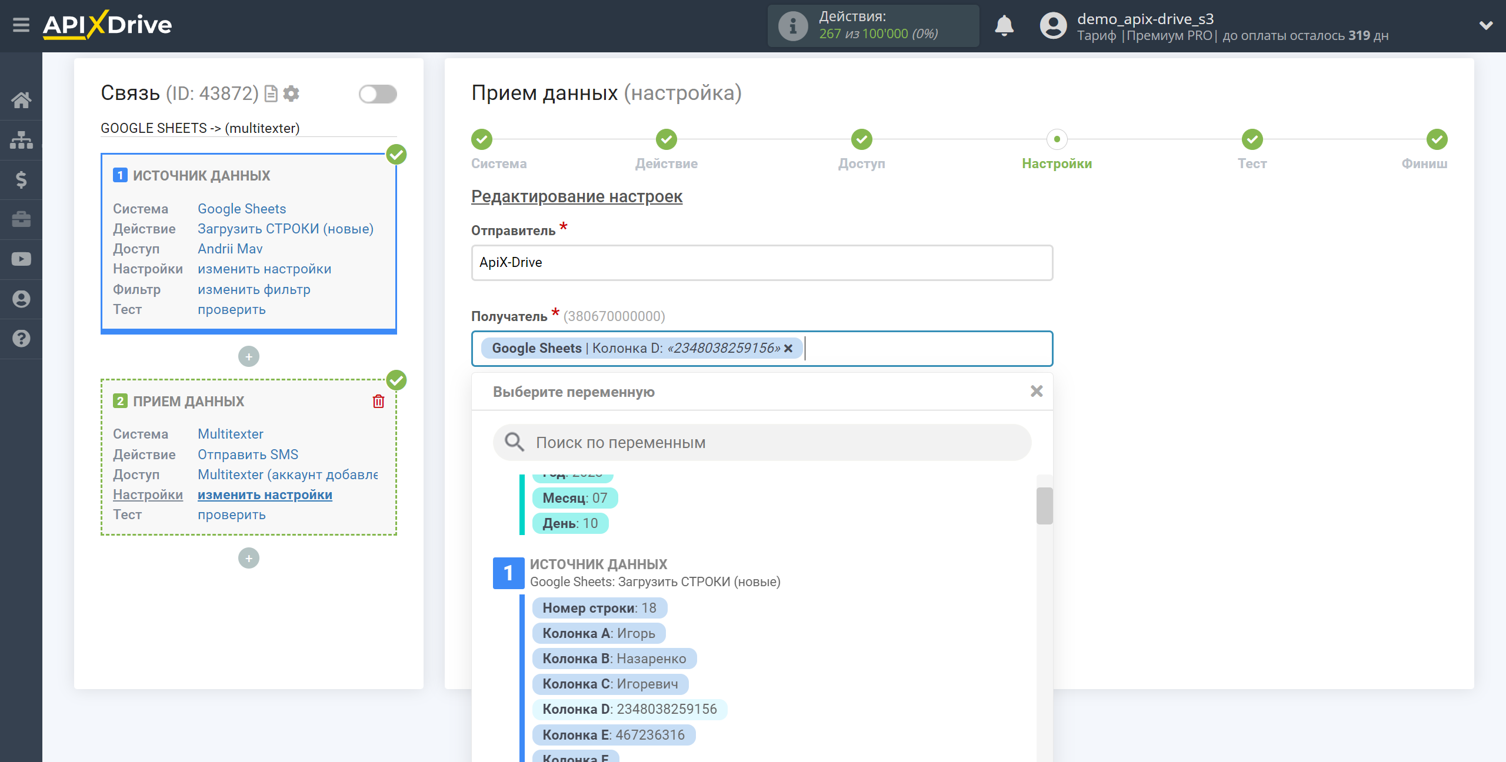Open help question-mark sidebar icon
1506x762 pixels.
coord(21,339)
